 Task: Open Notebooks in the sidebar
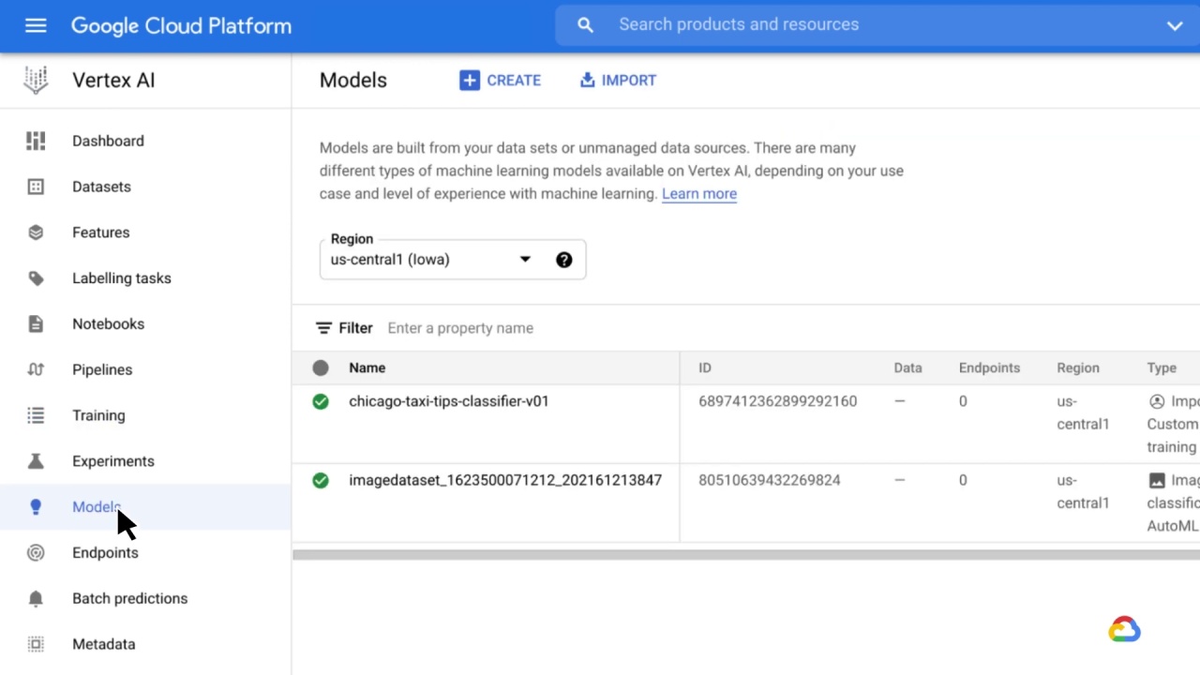(108, 324)
